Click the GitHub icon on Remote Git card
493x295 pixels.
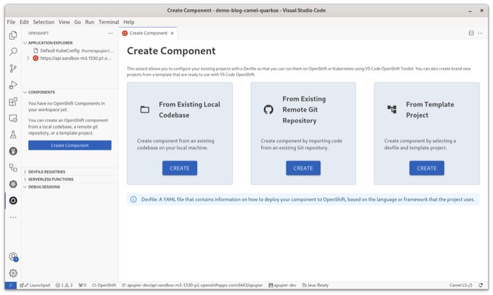(268, 110)
